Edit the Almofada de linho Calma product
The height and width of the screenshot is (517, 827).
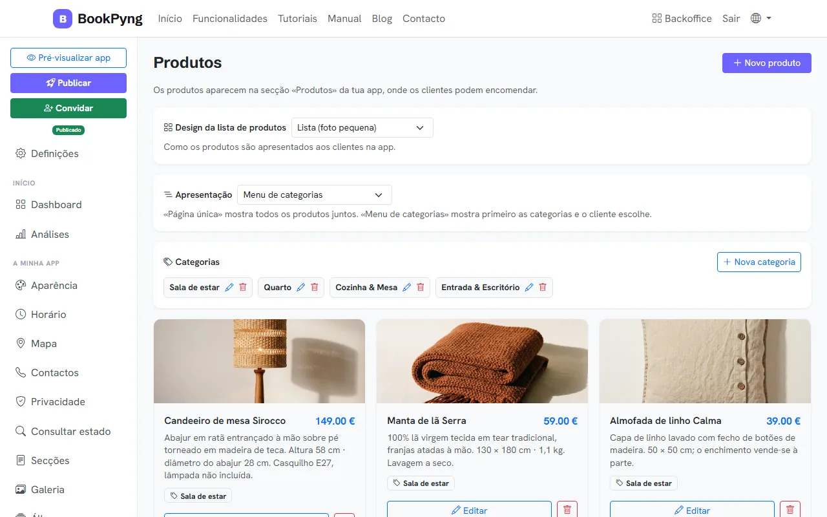[692, 509]
